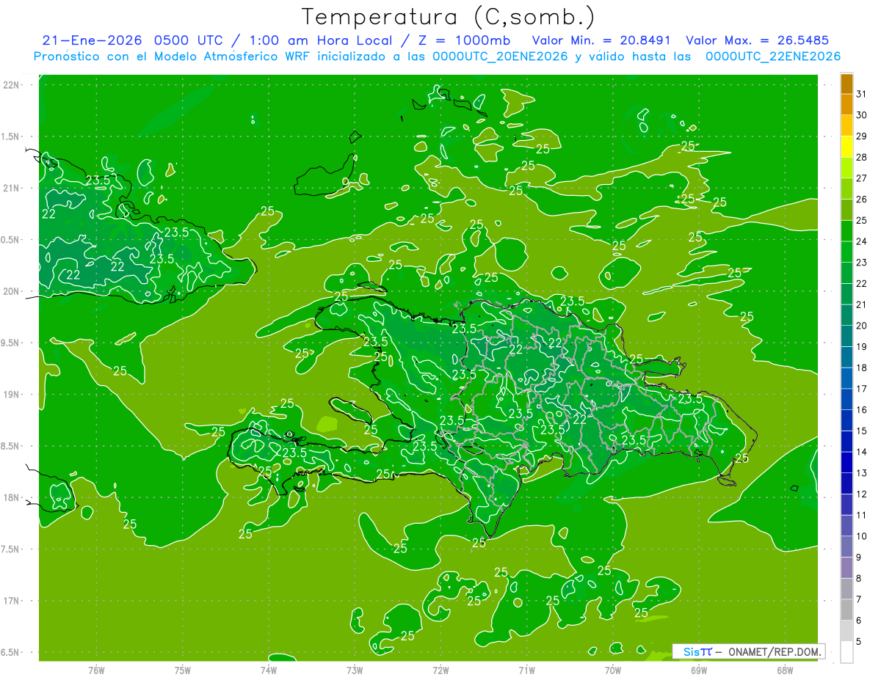Image resolution: width=881 pixels, height=680 pixels.
Task: Click the 76W longitude axis label
Action: point(96,670)
